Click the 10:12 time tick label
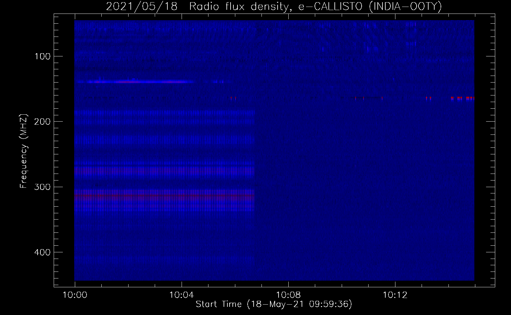 [x=395, y=295]
